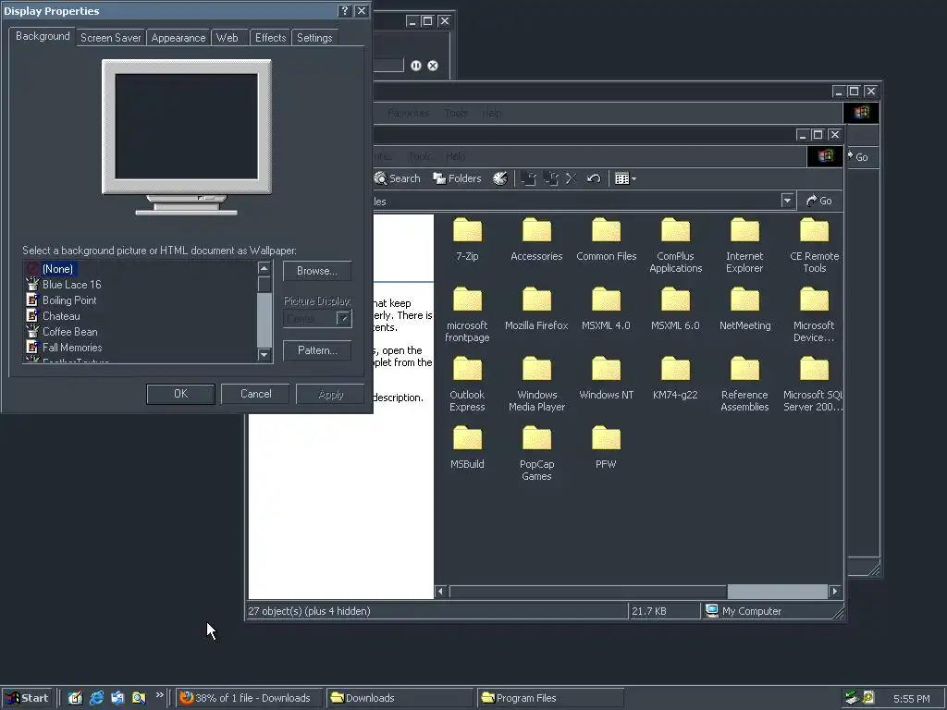This screenshot has height=710, width=947.
Task: Open the Views dropdown in the toolbar
Action: tap(625, 178)
